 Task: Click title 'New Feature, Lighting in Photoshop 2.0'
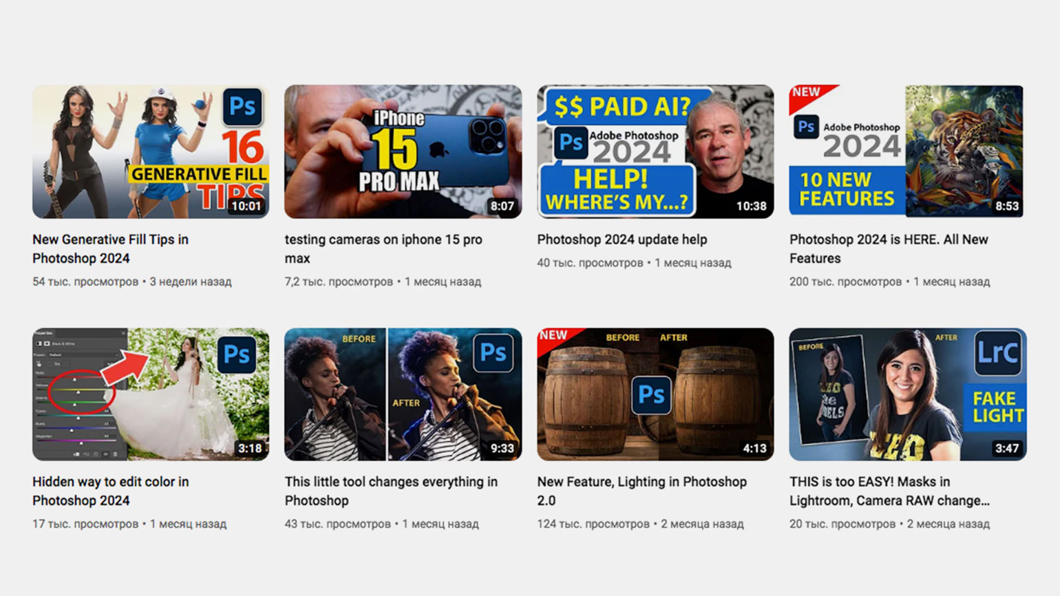pos(642,491)
